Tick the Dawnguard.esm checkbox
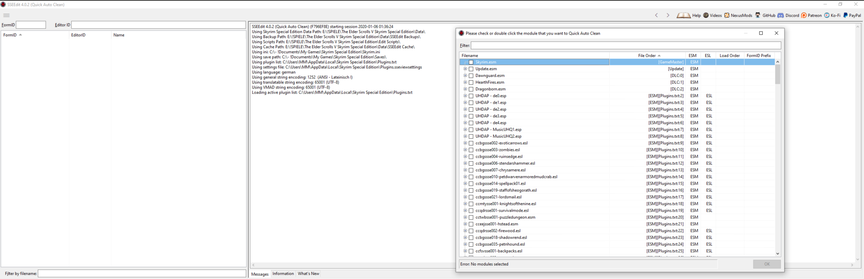The height and width of the screenshot is (279, 864). click(x=471, y=76)
